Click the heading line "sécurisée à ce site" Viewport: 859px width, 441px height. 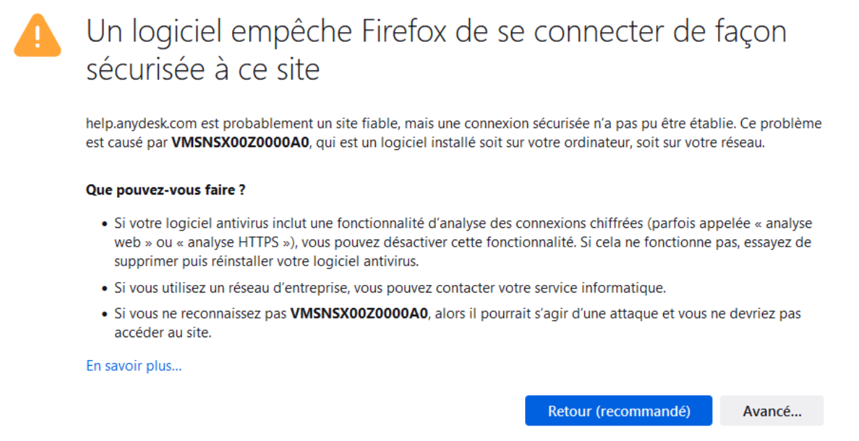click(x=203, y=70)
